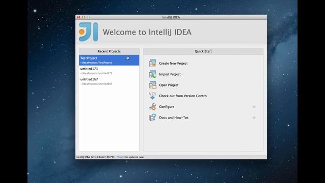This screenshot has height=183, width=325.
Task: Choose the Open Project label
Action: [169, 85]
